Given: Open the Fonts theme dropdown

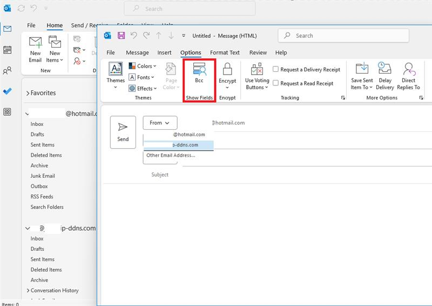Looking at the screenshot, I should pyautogui.click(x=141, y=77).
